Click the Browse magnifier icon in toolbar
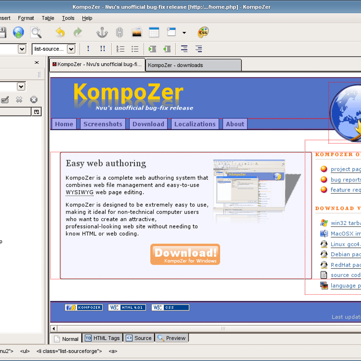361x361 pixels. [x=36, y=32]
